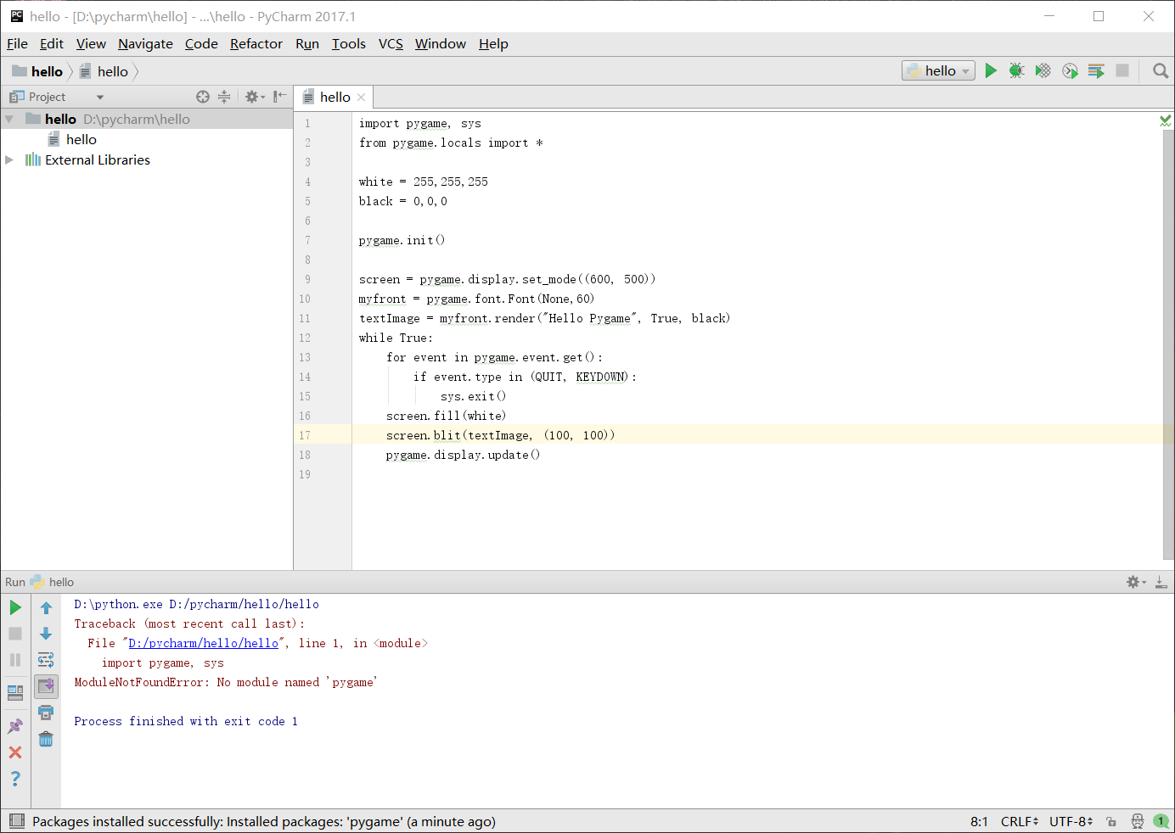Screen dimensions: 1175x833
Task: Select the hello editor tab
Action: (x=333, y=97)
